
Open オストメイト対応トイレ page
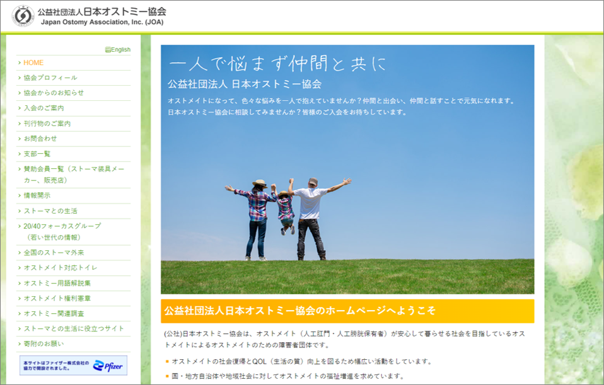(x=61, y=268)
